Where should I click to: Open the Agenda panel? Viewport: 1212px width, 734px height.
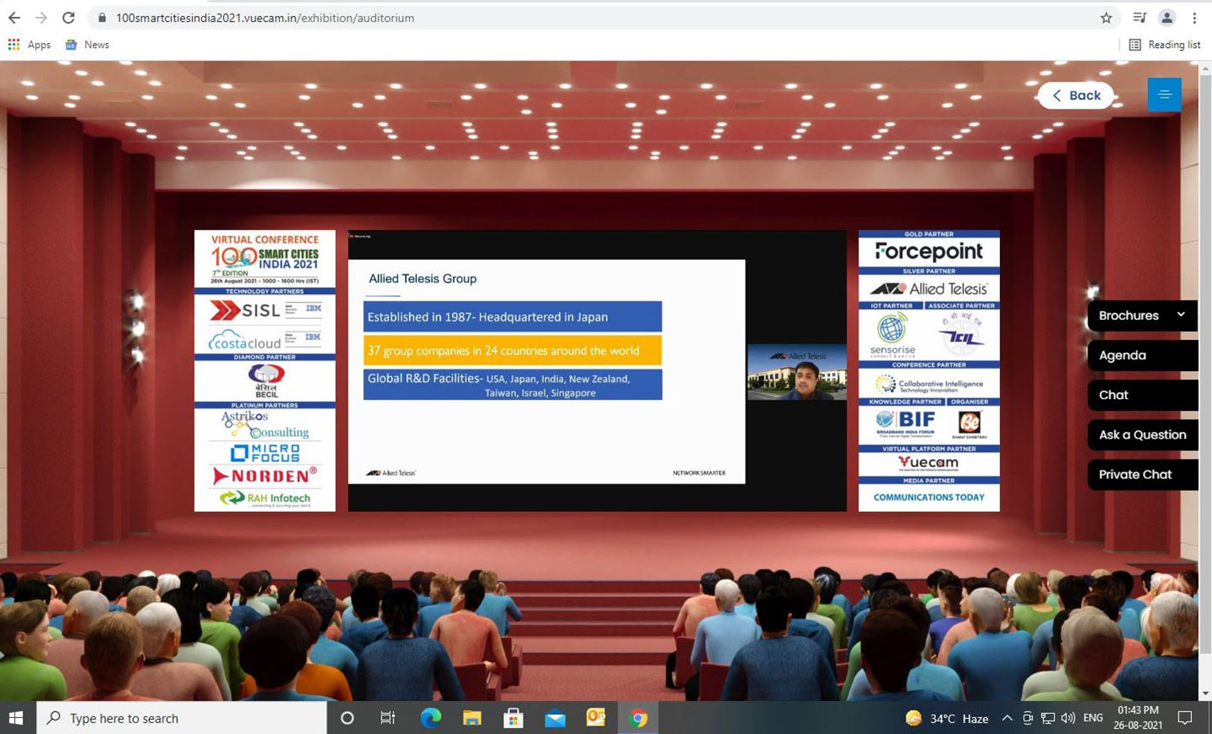(1142, 355)
